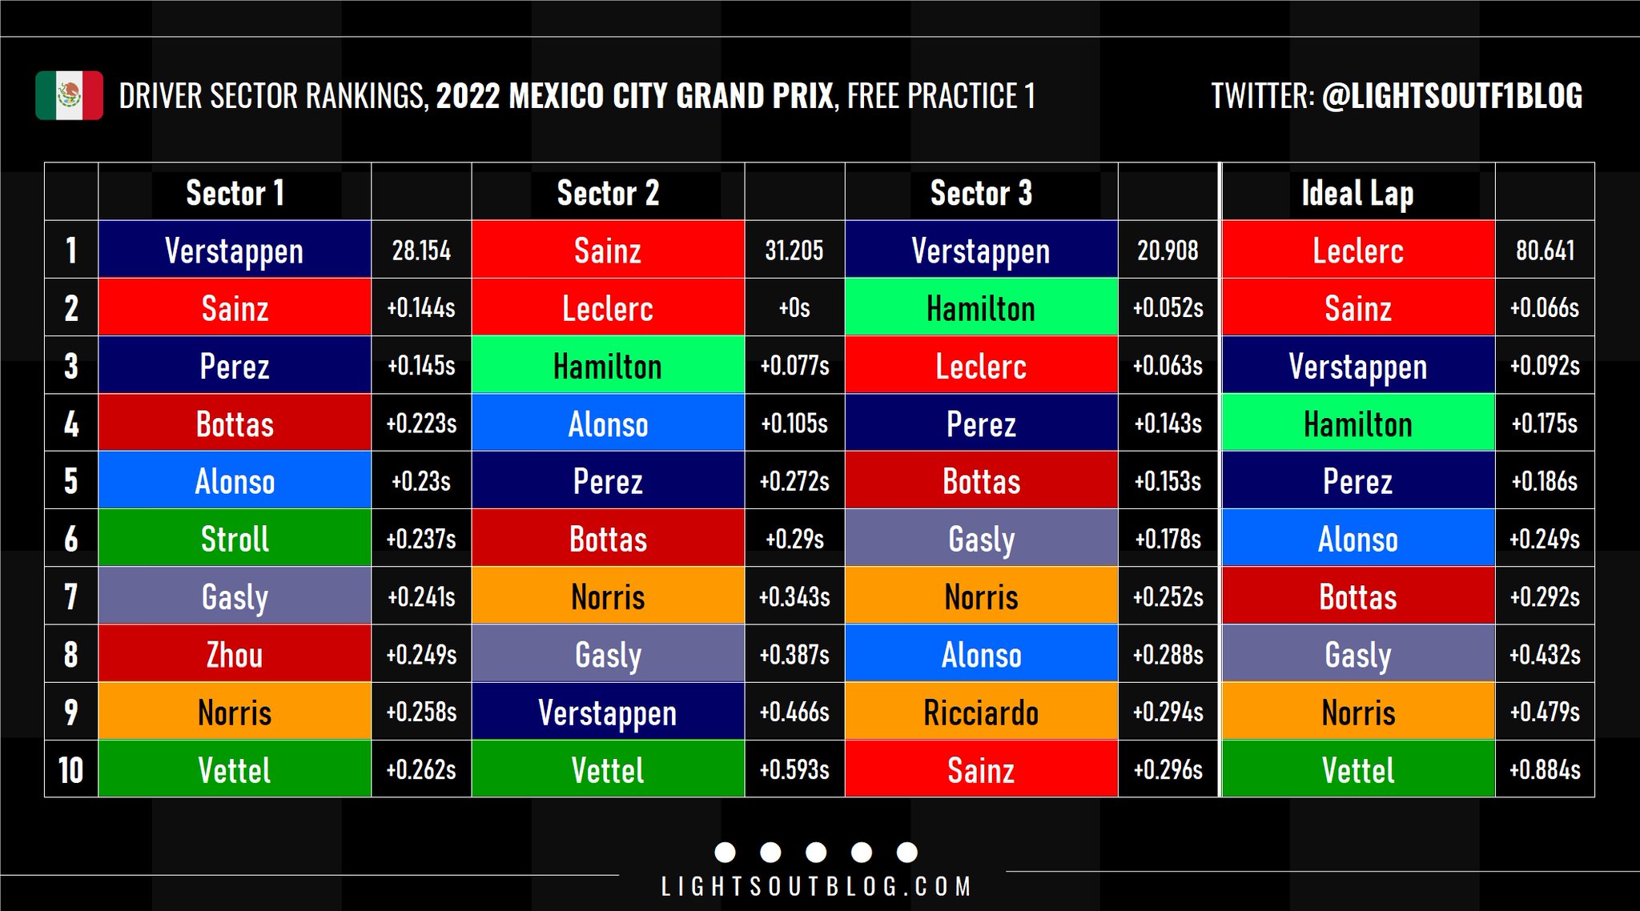Click the Mexico flag icon
1640x911 pixels.
click(x=69, y=96)
